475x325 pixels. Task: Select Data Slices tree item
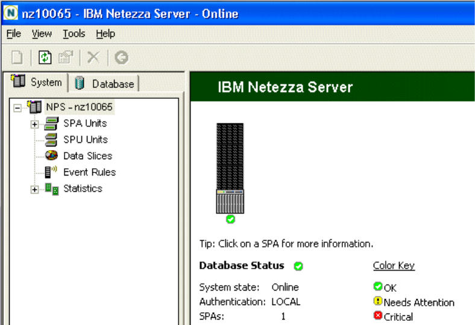pyautogui.click(x=88, y=156)
